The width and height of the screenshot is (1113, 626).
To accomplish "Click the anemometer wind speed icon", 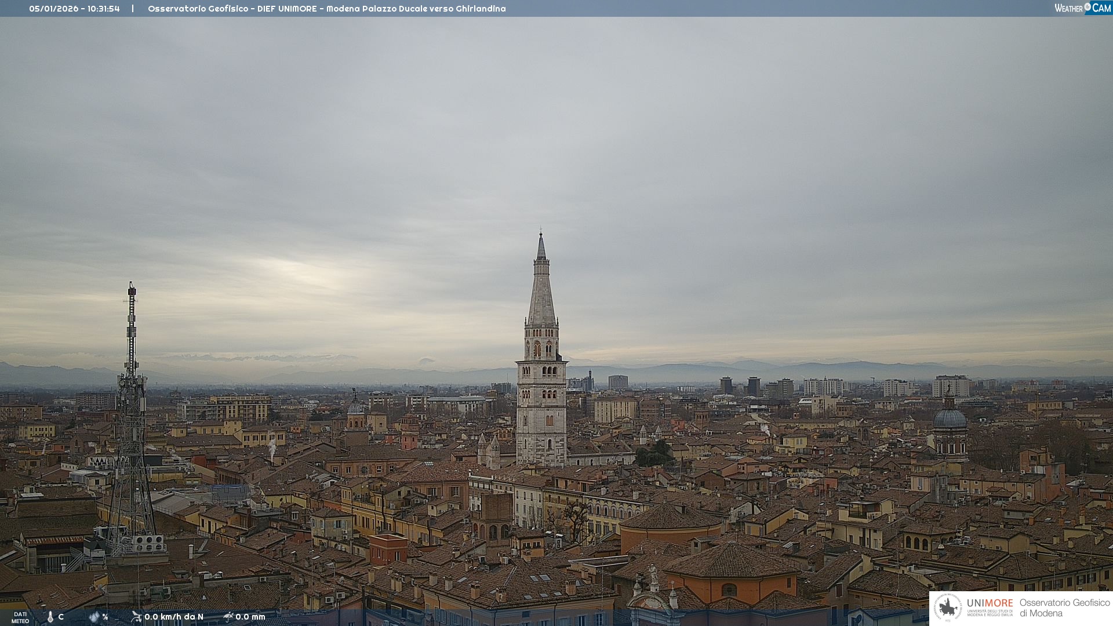I will (x=136, y=617).
